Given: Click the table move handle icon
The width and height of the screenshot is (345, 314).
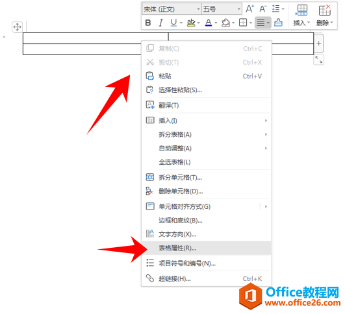Looking at the screenshot, I should [x=17, y=27].
